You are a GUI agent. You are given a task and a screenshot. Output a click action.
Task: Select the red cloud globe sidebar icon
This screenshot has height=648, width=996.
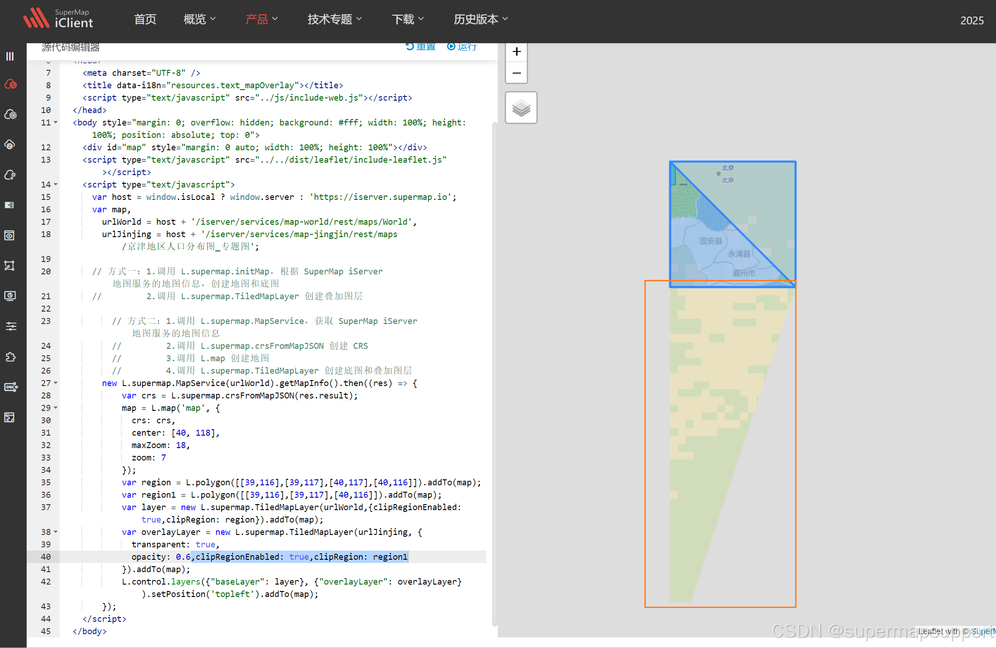(x=11, y=84)
